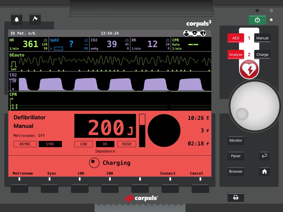Click the DEauto ECG curve label

coord(17,55)
